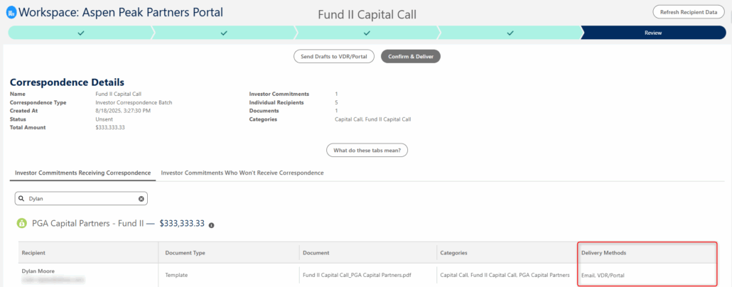Click Send Drafts to VDR/Portal button
Image resolution: width=732 pixels, height=287 pixels.
[334, 57]
